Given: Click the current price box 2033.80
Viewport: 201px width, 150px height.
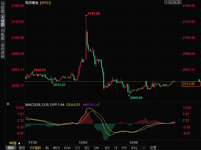Looking at the screenshot, I should (x=191, y=84).
